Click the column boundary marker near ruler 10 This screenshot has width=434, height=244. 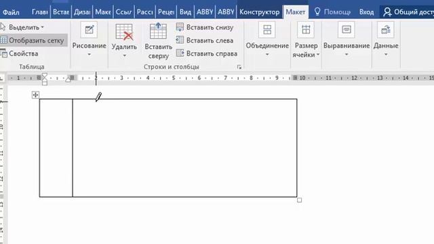tap(295, 78)
